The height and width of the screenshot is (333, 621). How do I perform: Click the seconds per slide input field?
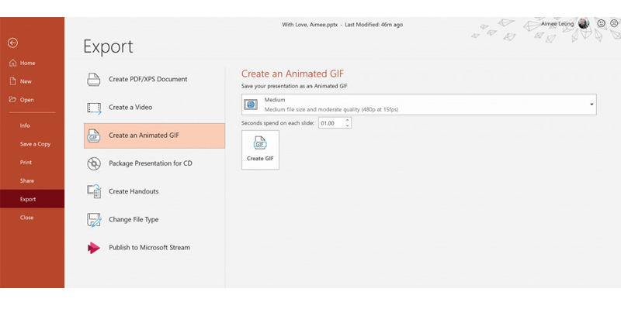point(330,123)
